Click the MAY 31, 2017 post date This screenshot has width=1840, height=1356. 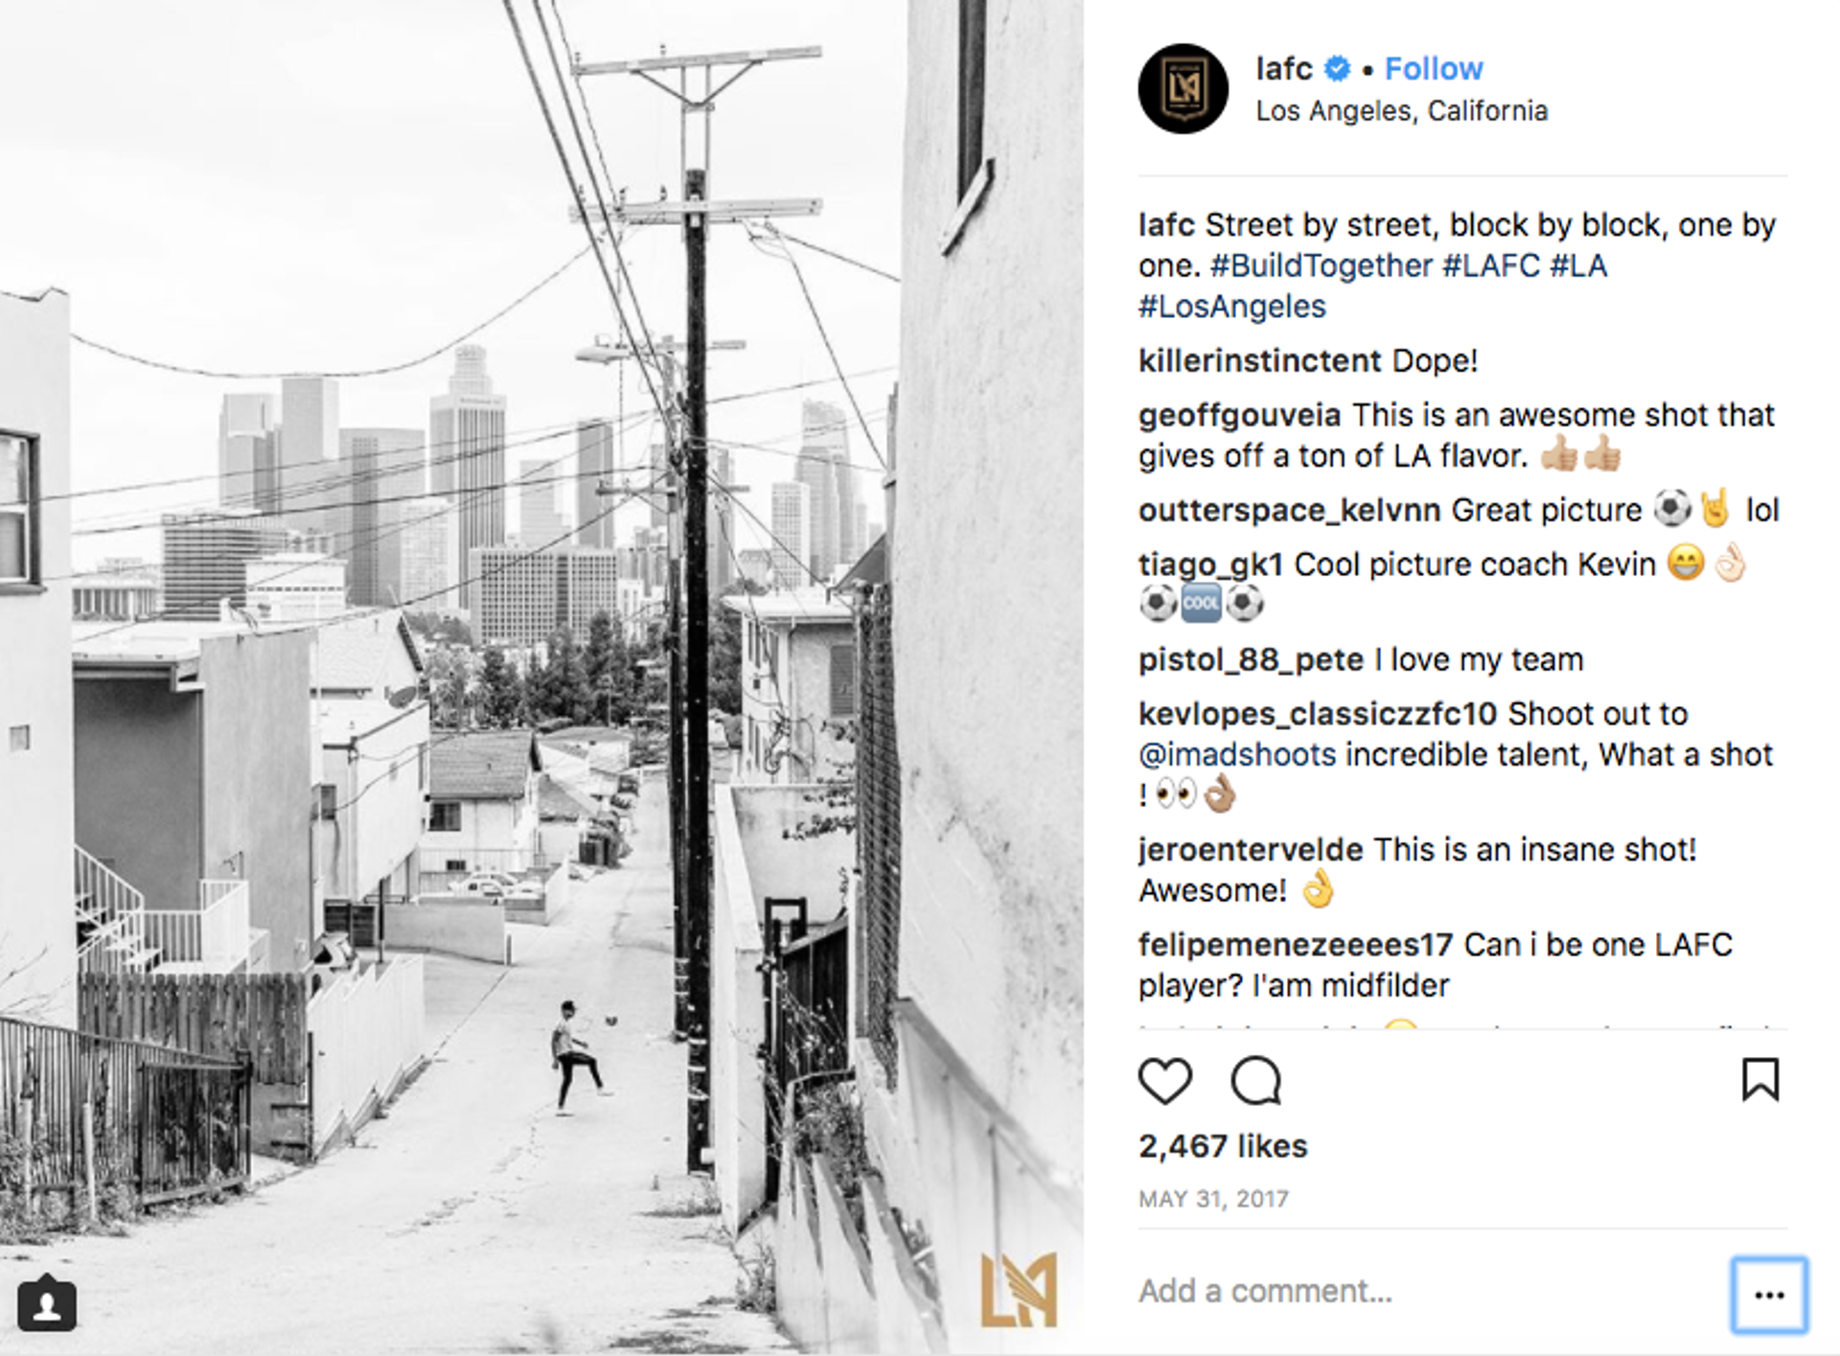point(1213,1199)
